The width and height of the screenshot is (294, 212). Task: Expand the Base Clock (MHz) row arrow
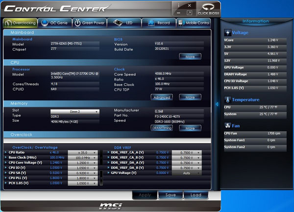tap(6, 157)
